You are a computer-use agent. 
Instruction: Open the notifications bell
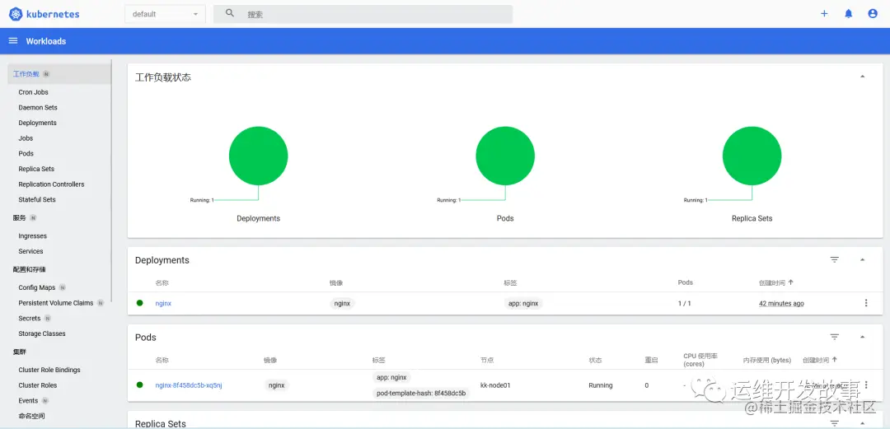pos(849,14)
